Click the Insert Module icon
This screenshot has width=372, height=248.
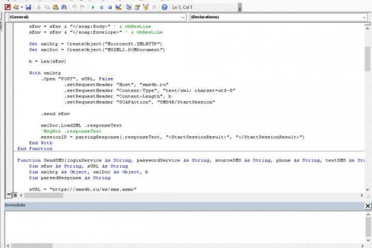tap(16, 7)
